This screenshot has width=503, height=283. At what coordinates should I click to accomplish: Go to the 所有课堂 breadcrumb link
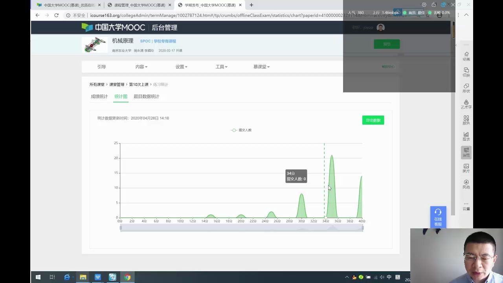click(97, 85)
